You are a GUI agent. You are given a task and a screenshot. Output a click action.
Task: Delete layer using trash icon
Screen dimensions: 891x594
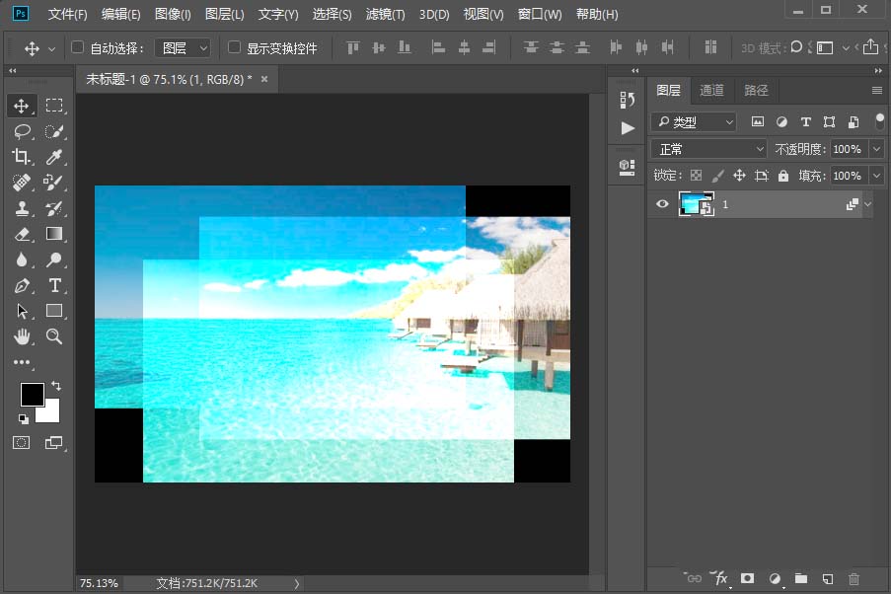coord(854,578)
